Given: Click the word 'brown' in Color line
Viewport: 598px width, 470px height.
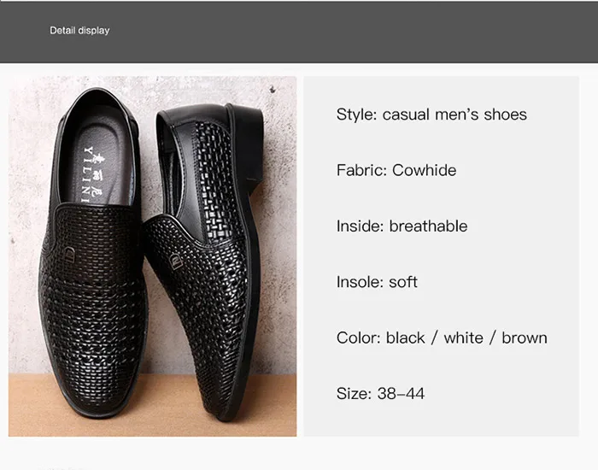Looking at the screenshot, I should (525, 338).
